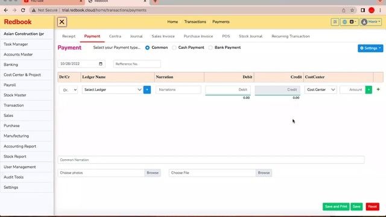386x217 pixels.
Task: Open the Monir user profile menu
Action: click(x=371, y=22)
